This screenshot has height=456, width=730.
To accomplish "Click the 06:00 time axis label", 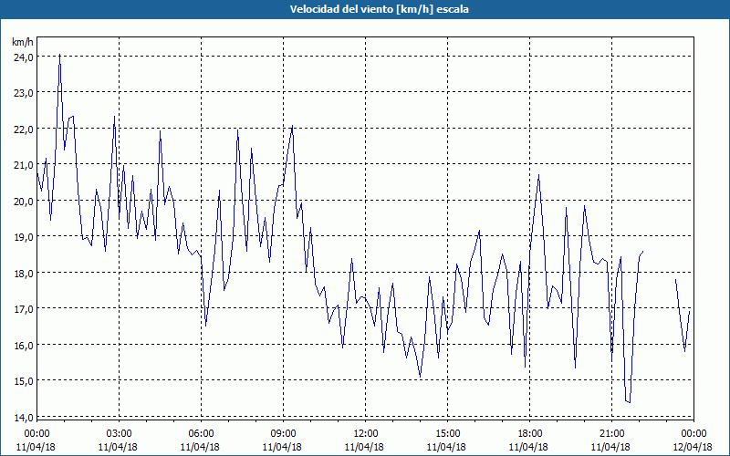I will (201, 434).
